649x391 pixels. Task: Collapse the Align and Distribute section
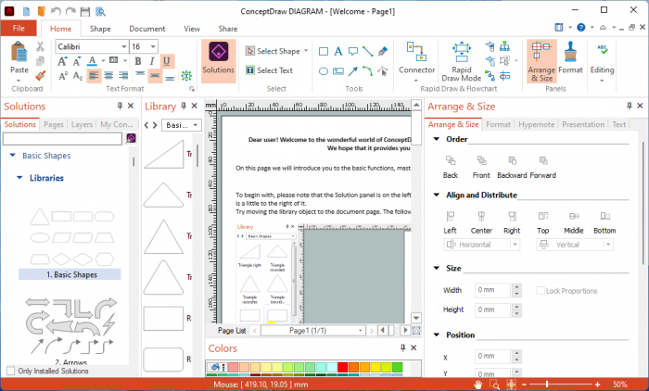(437, 195)
